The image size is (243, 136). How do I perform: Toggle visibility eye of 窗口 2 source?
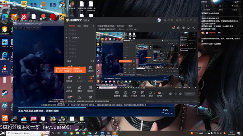(x=67, y=53)
